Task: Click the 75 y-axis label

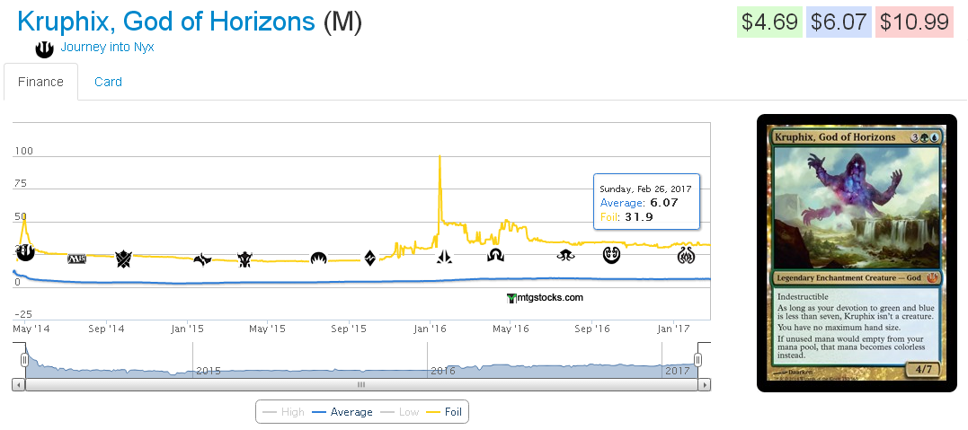Action: (21, 184)
